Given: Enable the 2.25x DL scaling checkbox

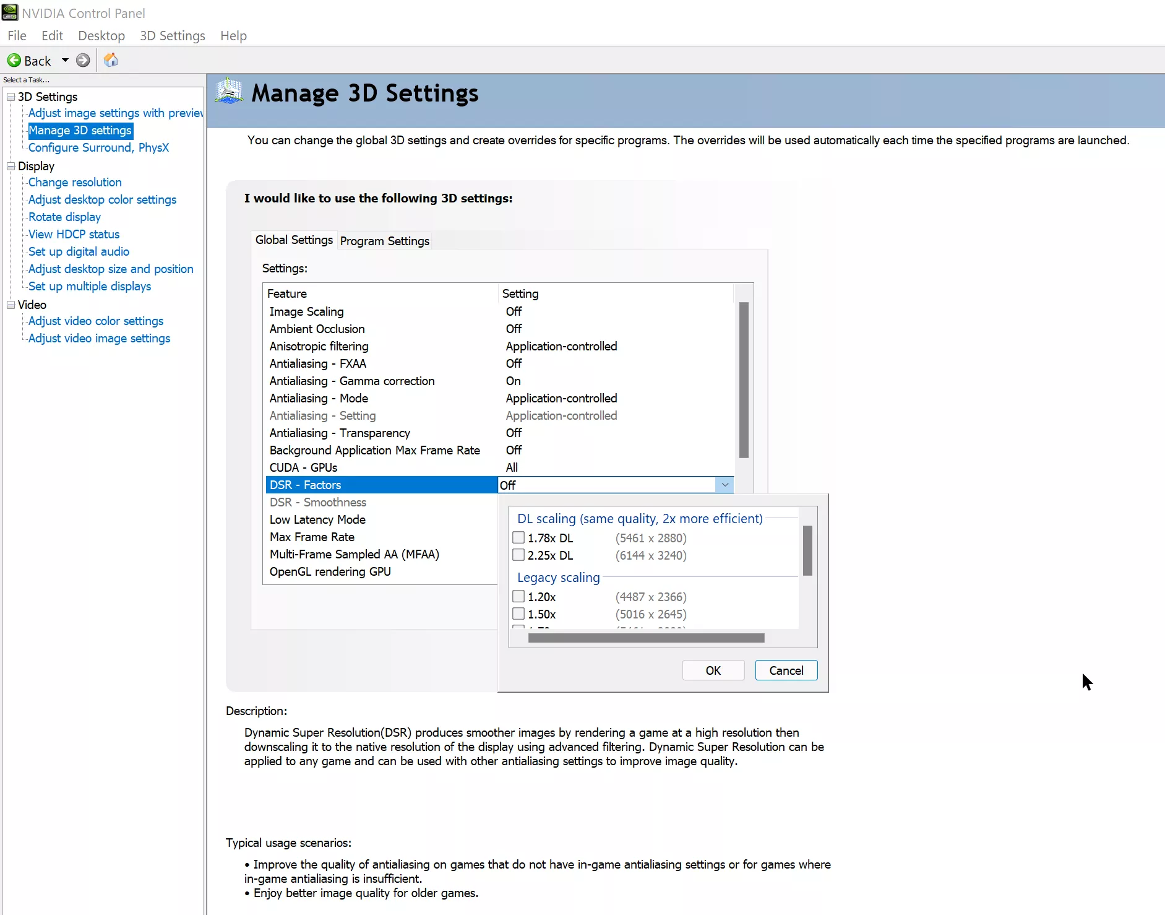Looking at the screenshot, I should 518,555.
